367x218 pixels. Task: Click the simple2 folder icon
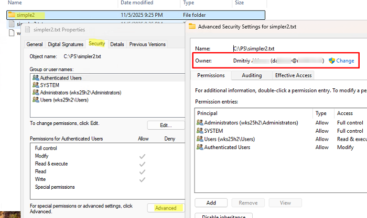point(12,15)
